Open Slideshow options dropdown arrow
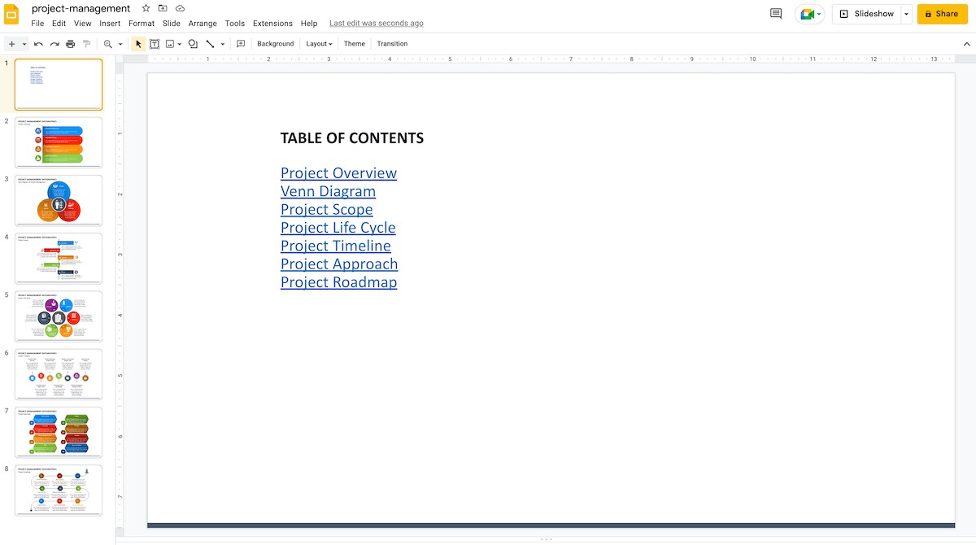Viewport: 976px width, 545px height. point(906,14)
